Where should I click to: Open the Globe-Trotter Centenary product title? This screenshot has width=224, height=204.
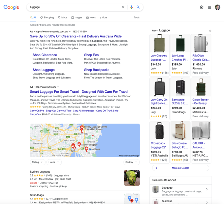click(x=201, y=102)
